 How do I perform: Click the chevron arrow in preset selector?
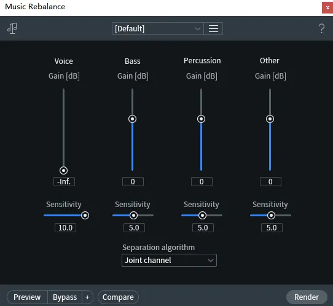[198, 28]
